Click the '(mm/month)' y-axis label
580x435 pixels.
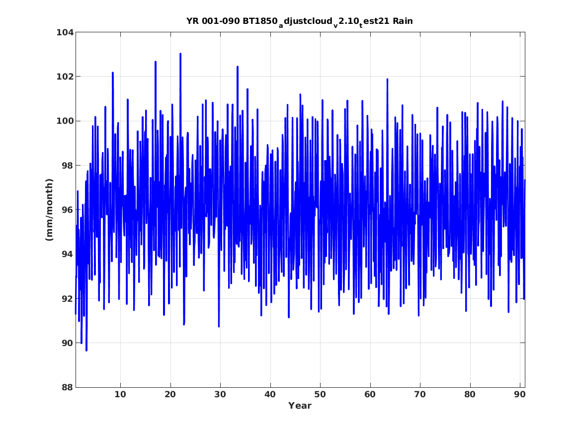click(x=50, y=210)
